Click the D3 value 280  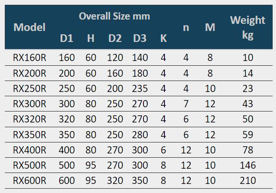click(x=140, y=134)
